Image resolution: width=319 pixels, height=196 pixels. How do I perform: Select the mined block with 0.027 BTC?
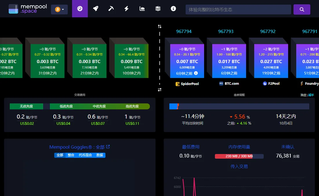(x=271, y=61)
